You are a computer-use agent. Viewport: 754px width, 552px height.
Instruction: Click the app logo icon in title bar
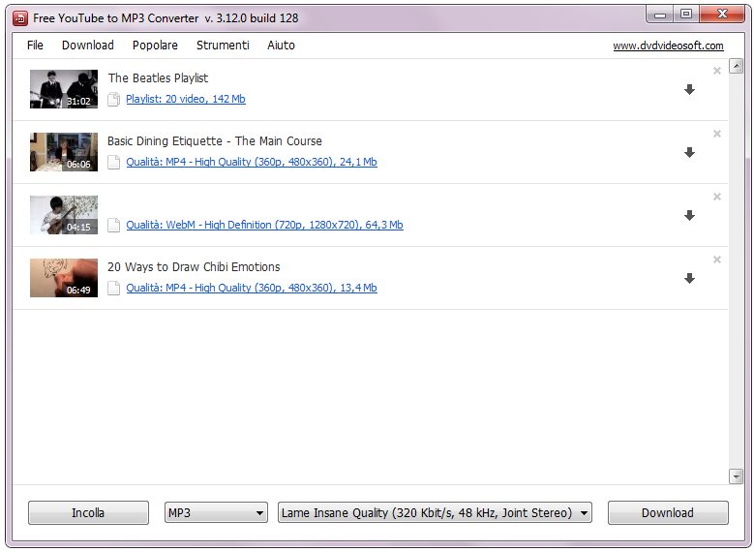pyautogui.click(x=20, y=18)
